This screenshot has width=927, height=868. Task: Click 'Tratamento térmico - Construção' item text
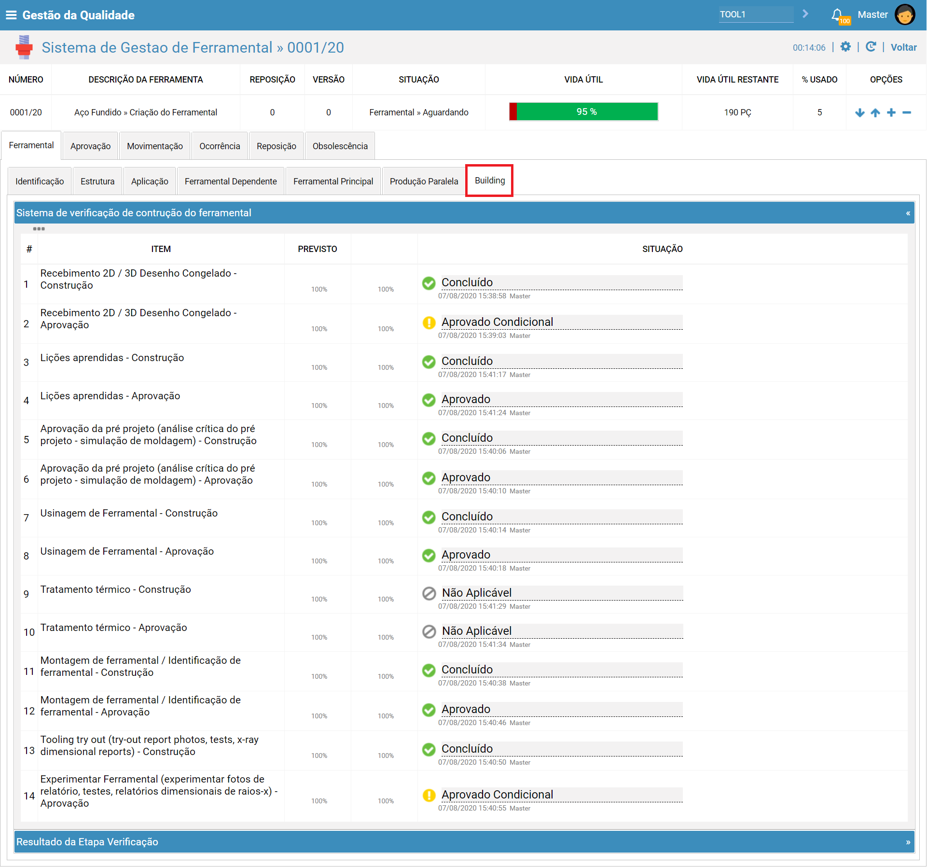coord(116,589)
